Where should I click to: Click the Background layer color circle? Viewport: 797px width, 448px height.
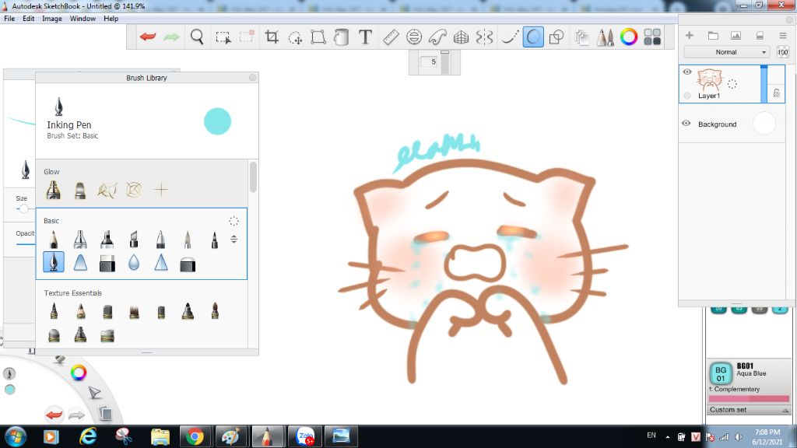point(764,124)
